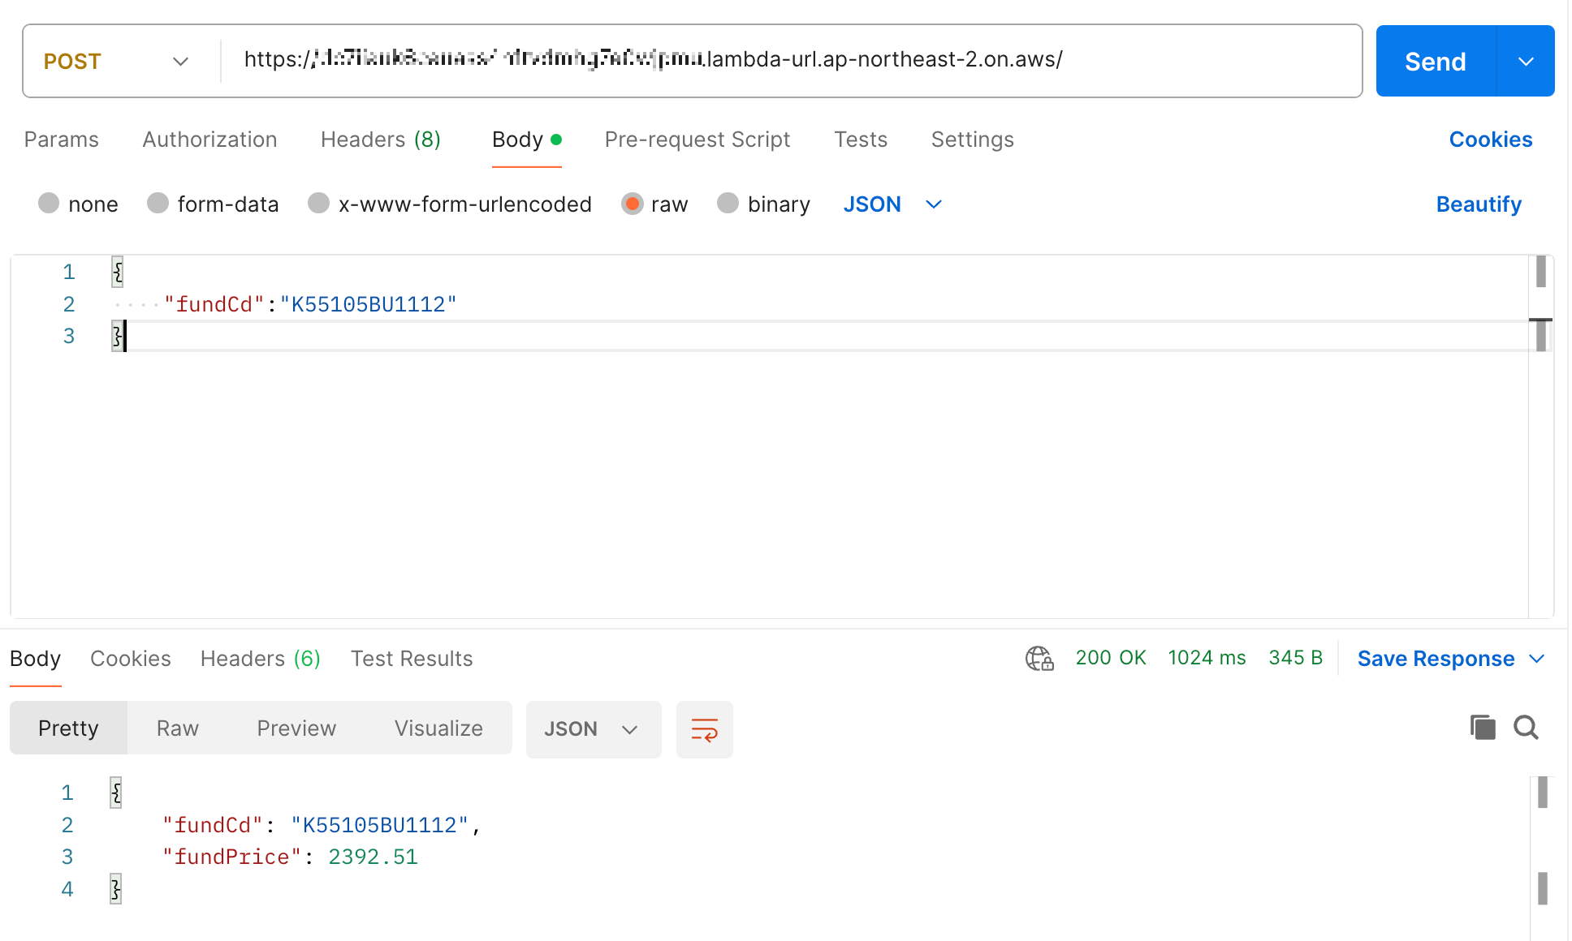This screenshot has height=941, width=1572.
Task: Open the request body JSON type dropdown
Action: 892,204
